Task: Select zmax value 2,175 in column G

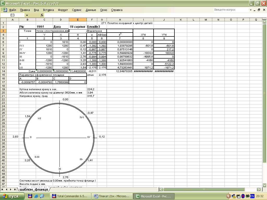Action: tap(102, 75)
